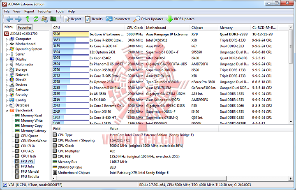Expand the Network node arrow

(7, 75)
